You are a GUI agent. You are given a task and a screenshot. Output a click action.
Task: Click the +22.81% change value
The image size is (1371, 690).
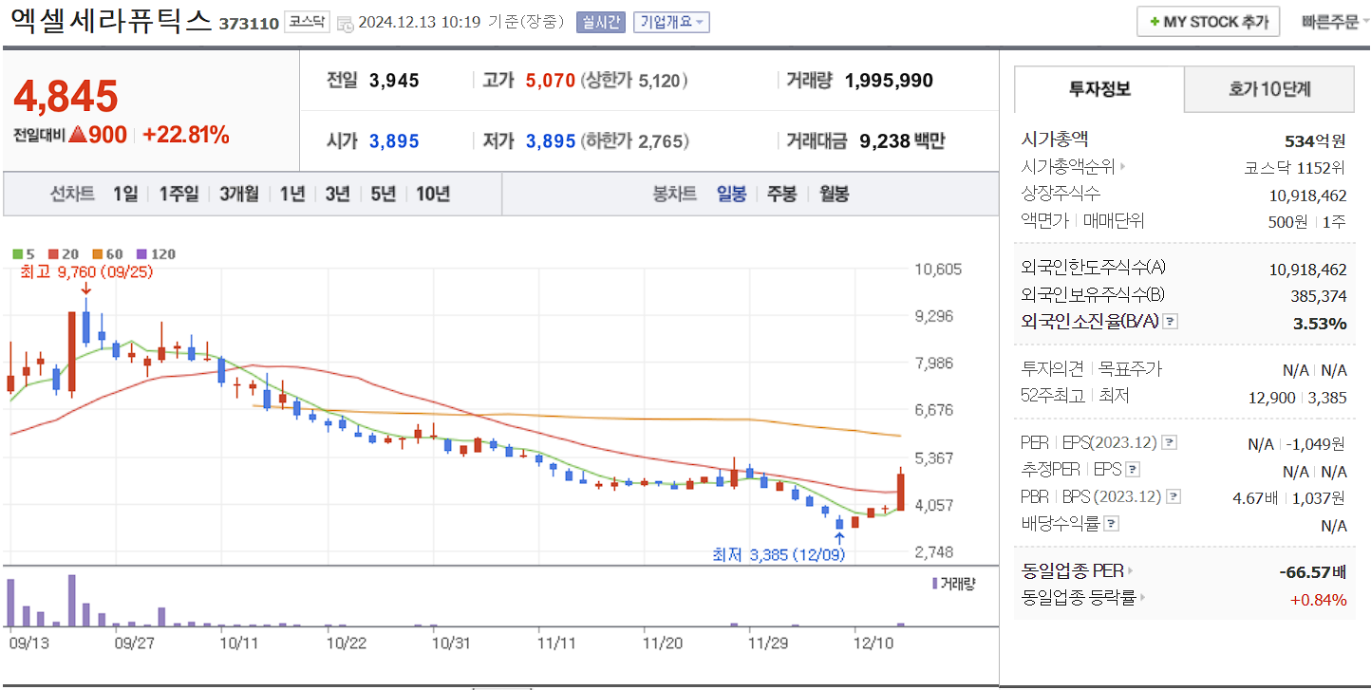tap(186, 136)
